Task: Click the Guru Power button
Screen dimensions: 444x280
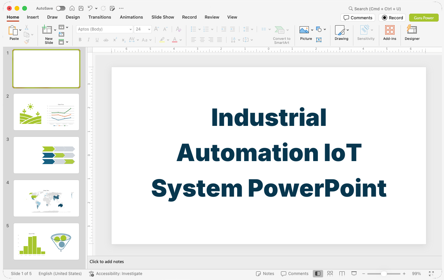Action: pos(424,18)
